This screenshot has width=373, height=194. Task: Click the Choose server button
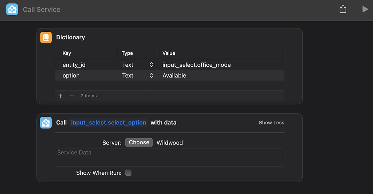(x=139, y=142)
